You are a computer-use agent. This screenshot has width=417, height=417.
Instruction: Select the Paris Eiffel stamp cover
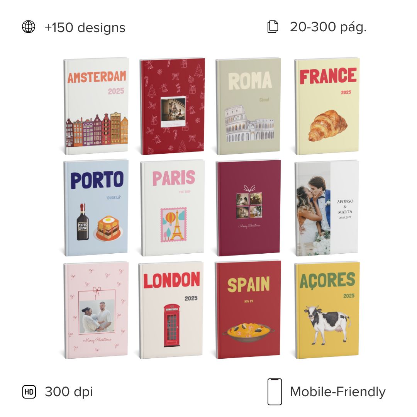tap(172, 208)
